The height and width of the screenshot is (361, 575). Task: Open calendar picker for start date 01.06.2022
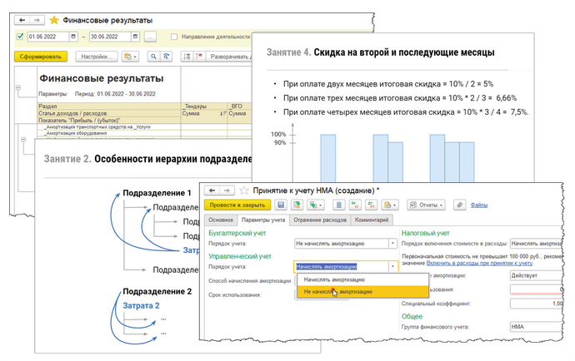click(73, 37)
